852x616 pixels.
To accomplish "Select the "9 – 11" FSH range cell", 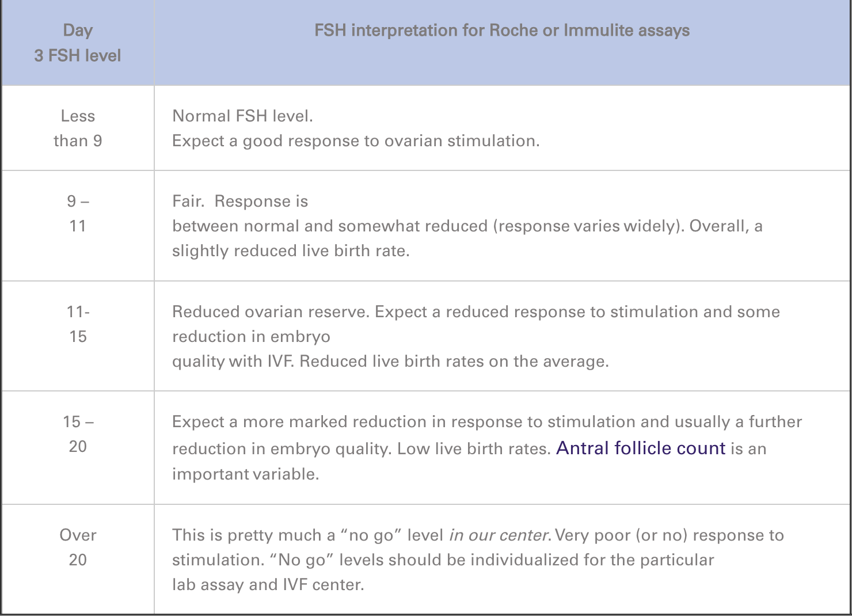I will tap(78, 214).
